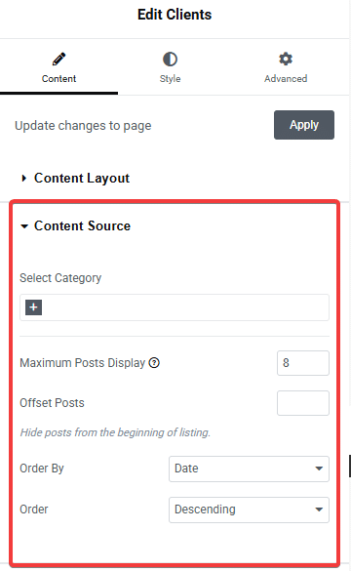Click the pencil icon above Content
The height and width of the screenshot is (571, 351).
(58, 59)
